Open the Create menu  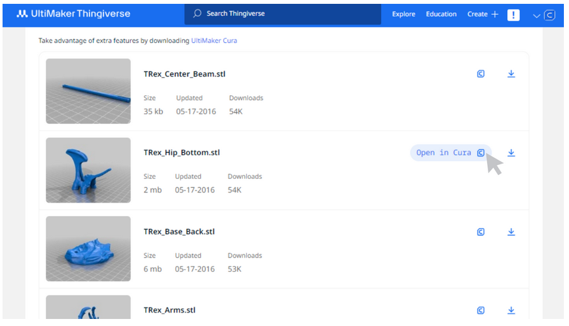pyautogui.click(x=477, y=14)
